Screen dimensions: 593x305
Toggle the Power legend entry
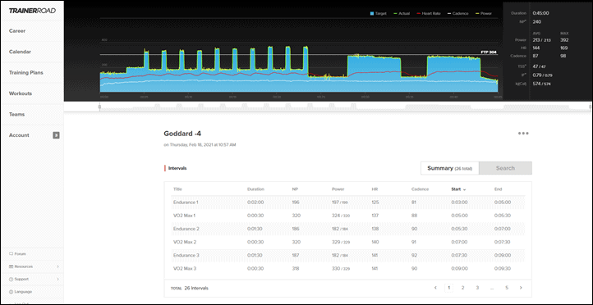[483, 13]
